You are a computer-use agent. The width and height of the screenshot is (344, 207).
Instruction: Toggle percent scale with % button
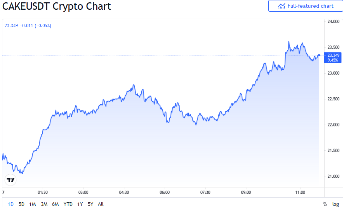pyautogui.click(x=325, y=204)
